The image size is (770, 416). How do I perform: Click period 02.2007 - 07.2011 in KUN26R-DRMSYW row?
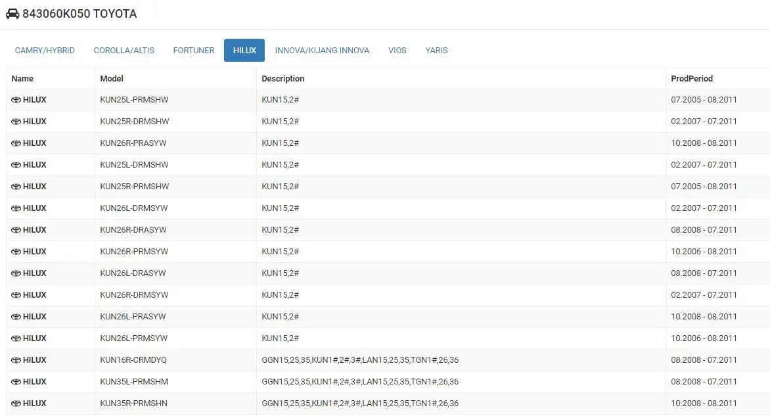(704, 294)
